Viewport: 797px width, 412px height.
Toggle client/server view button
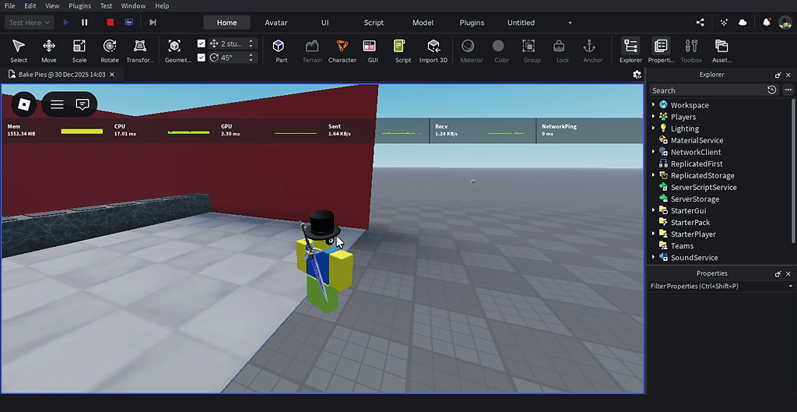click(x=129, y=23)
